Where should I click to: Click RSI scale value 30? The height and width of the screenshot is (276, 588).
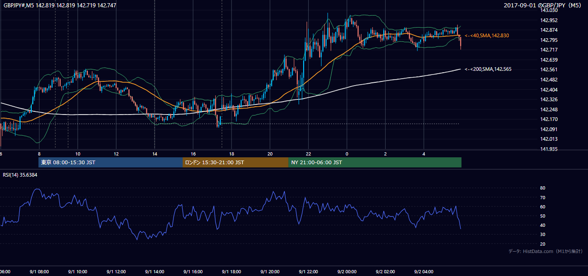(542, 235)
